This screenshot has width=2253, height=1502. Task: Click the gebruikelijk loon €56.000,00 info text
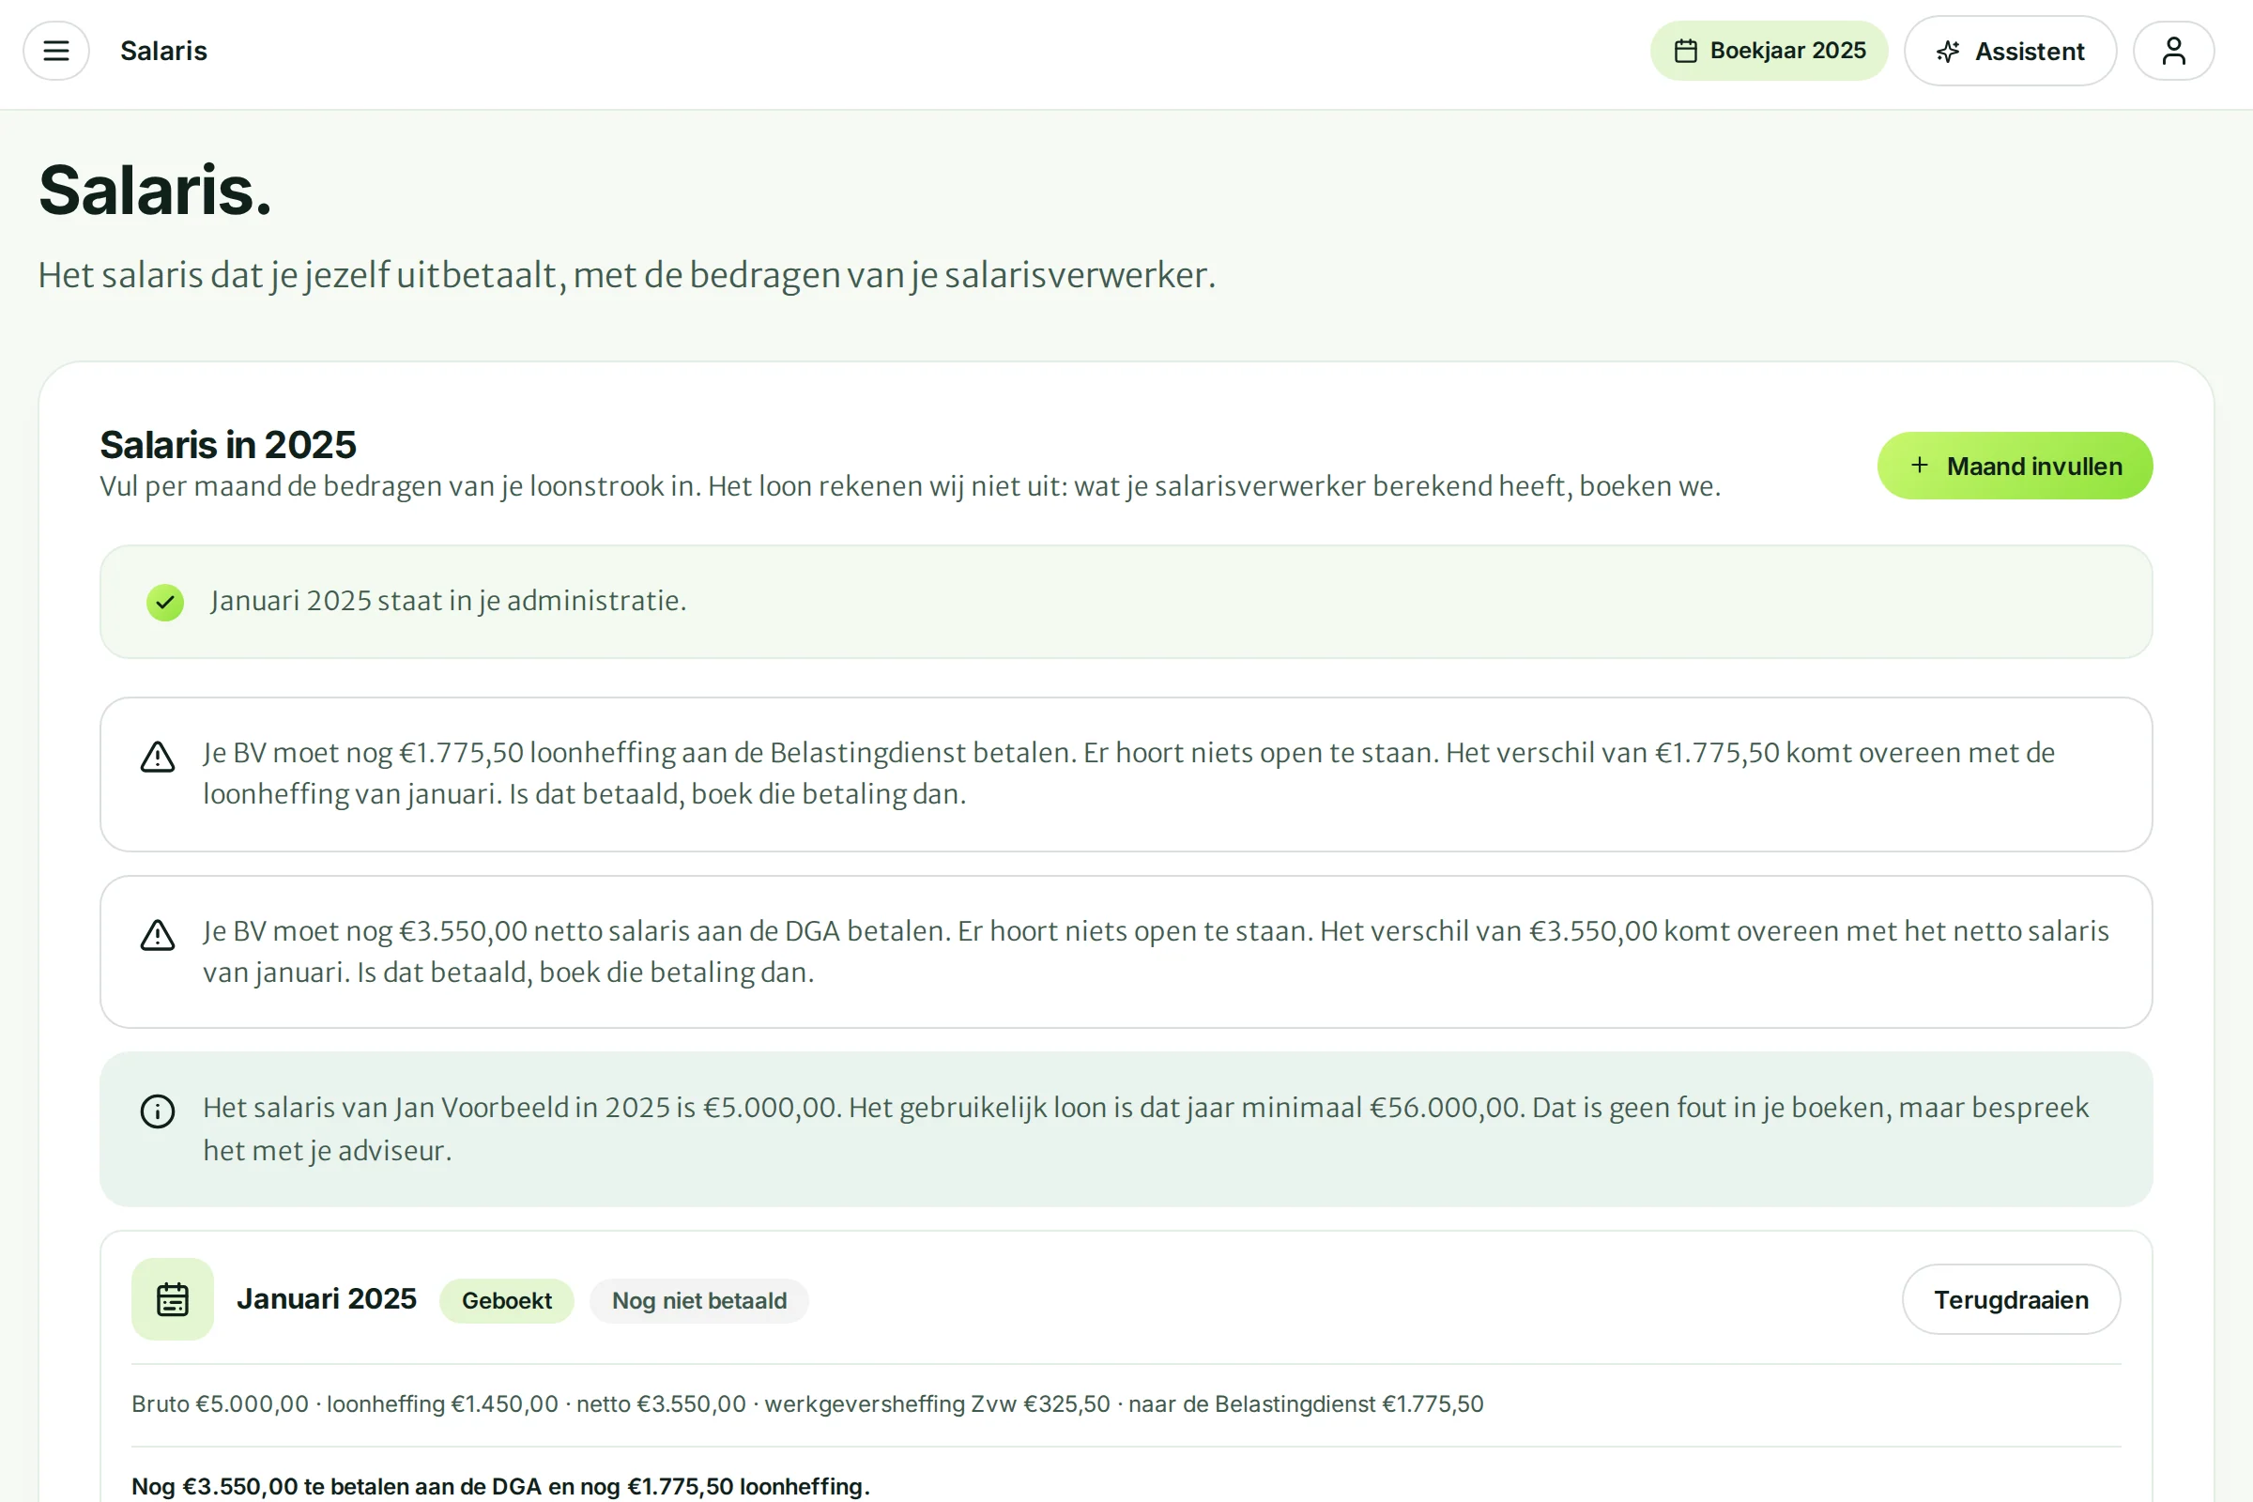point(1144,1128)
